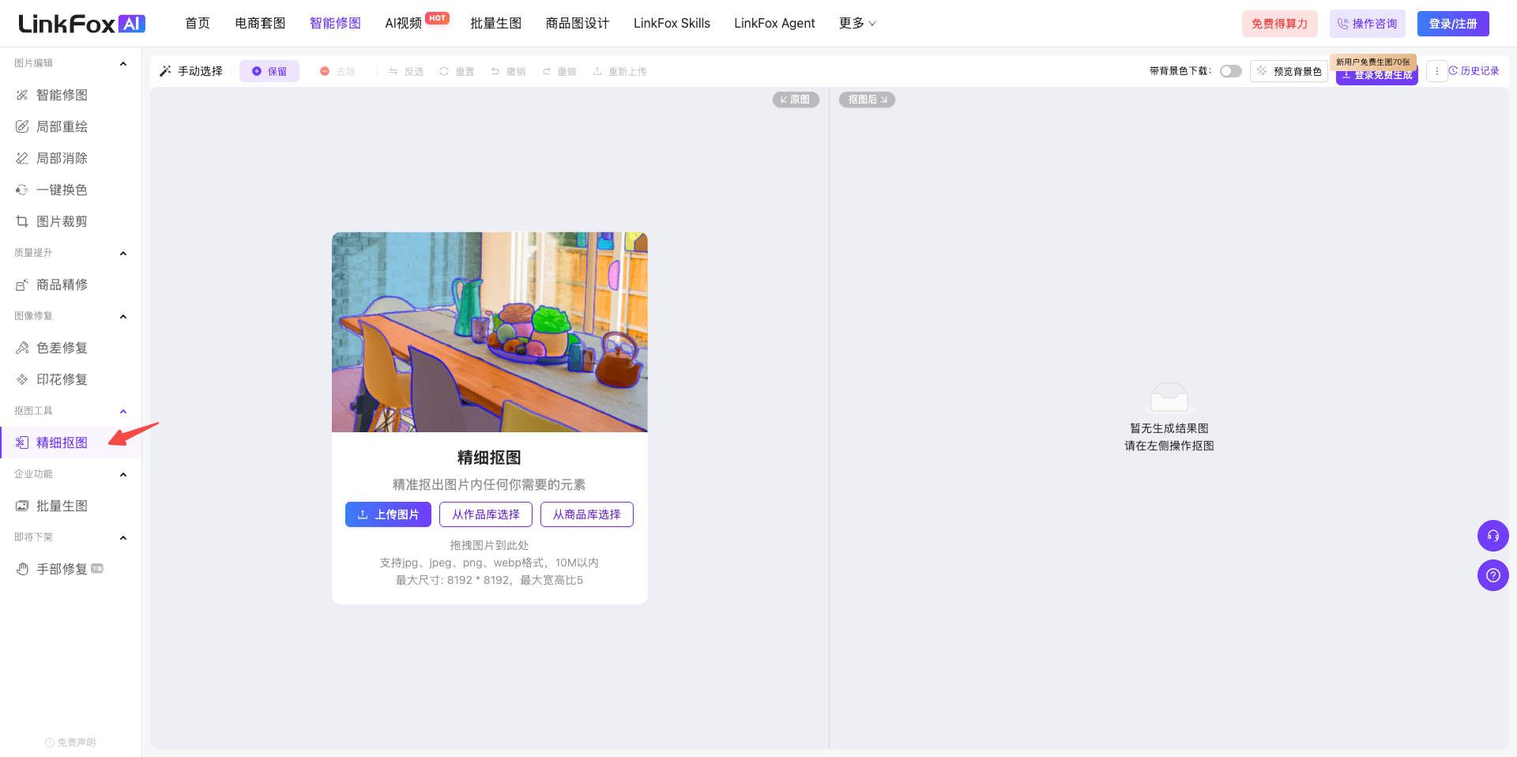Open the 商品精修 tool
Image resolution: width=1517 pixels, height=757 pixels.
point(62,284)
